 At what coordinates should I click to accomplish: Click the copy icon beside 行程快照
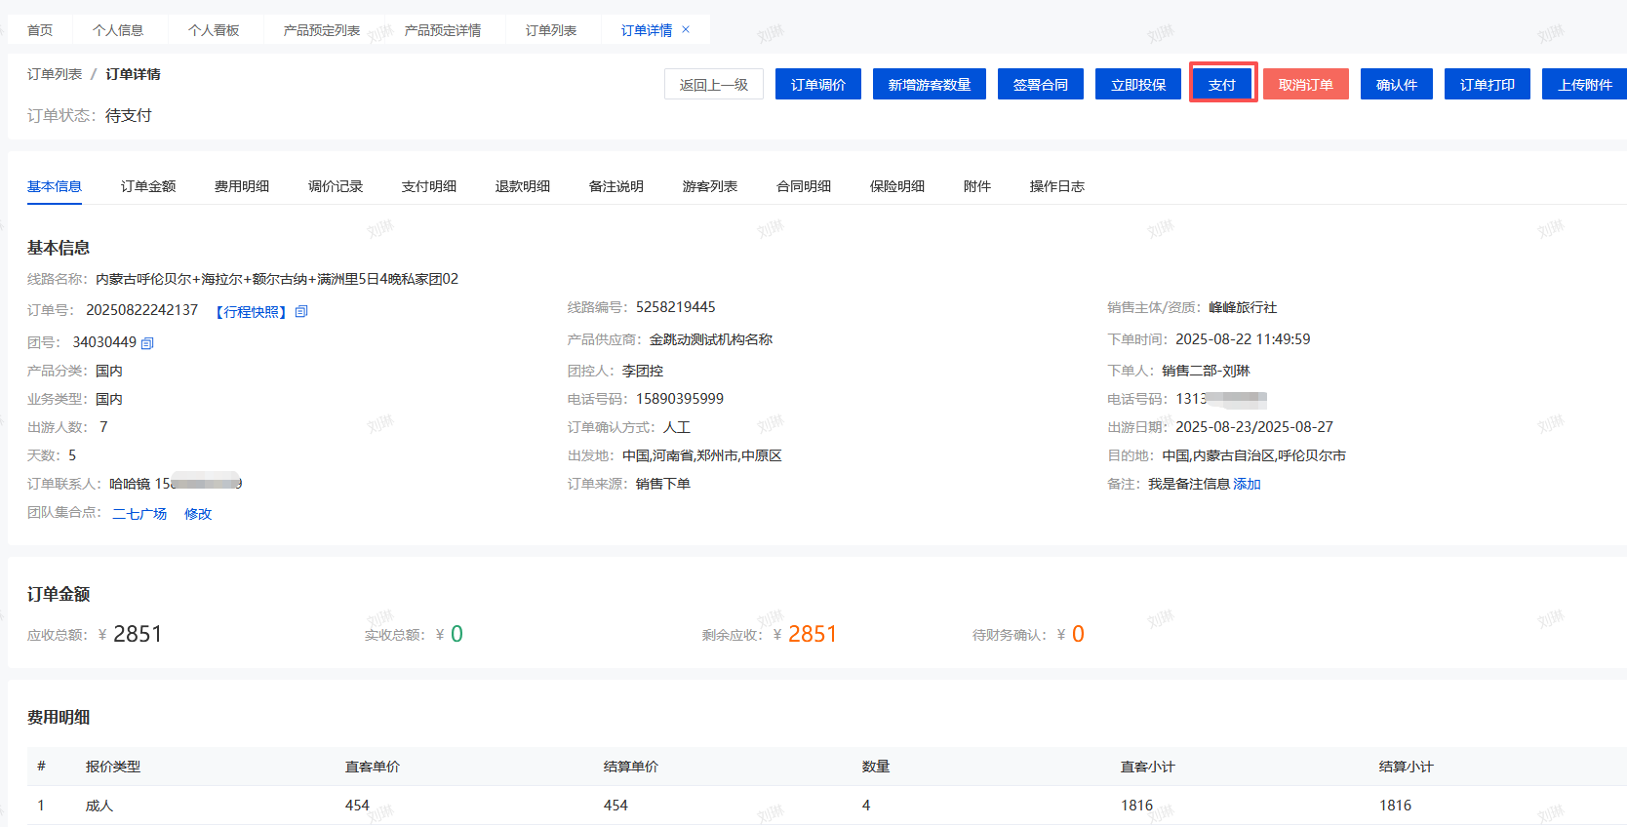pyautogui.click(x=301, y=312)
